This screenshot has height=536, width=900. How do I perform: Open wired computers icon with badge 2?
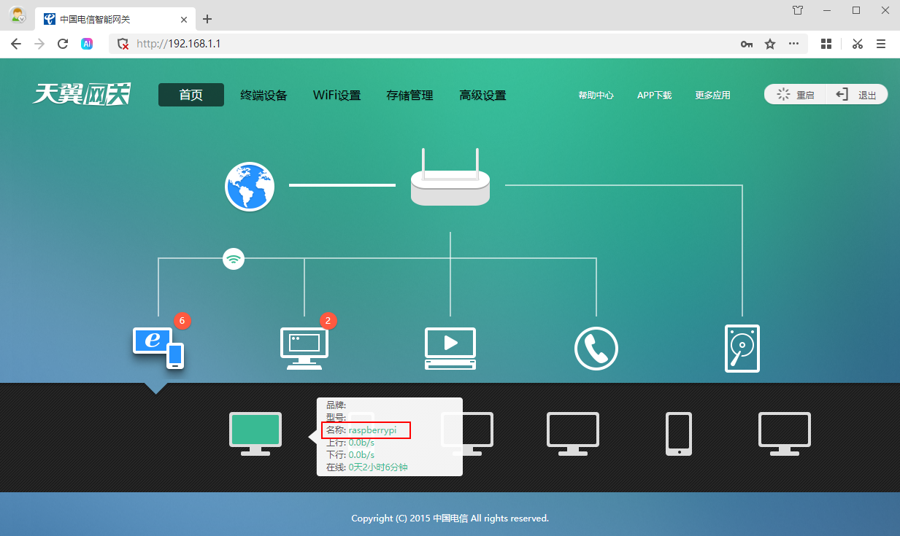coord(304,347)
